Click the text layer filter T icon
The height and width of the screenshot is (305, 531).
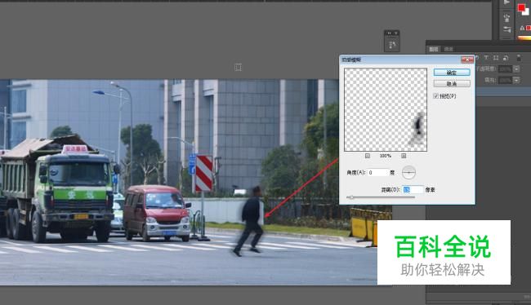[486, 58]
